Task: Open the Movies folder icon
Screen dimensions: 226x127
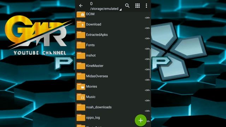Action: [81, 86]
